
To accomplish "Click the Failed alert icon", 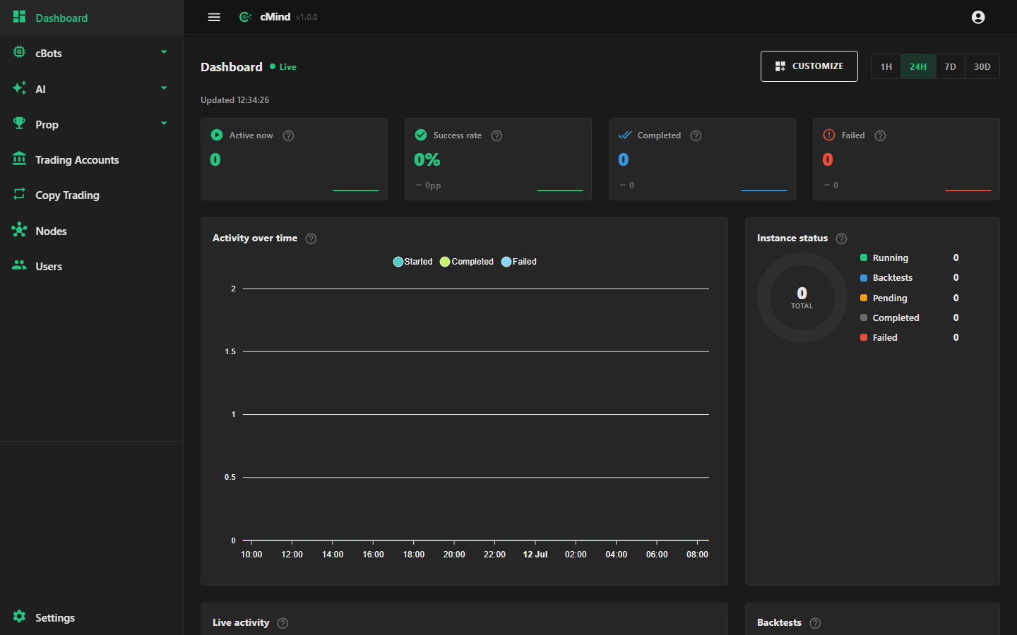I will (829, 135).
